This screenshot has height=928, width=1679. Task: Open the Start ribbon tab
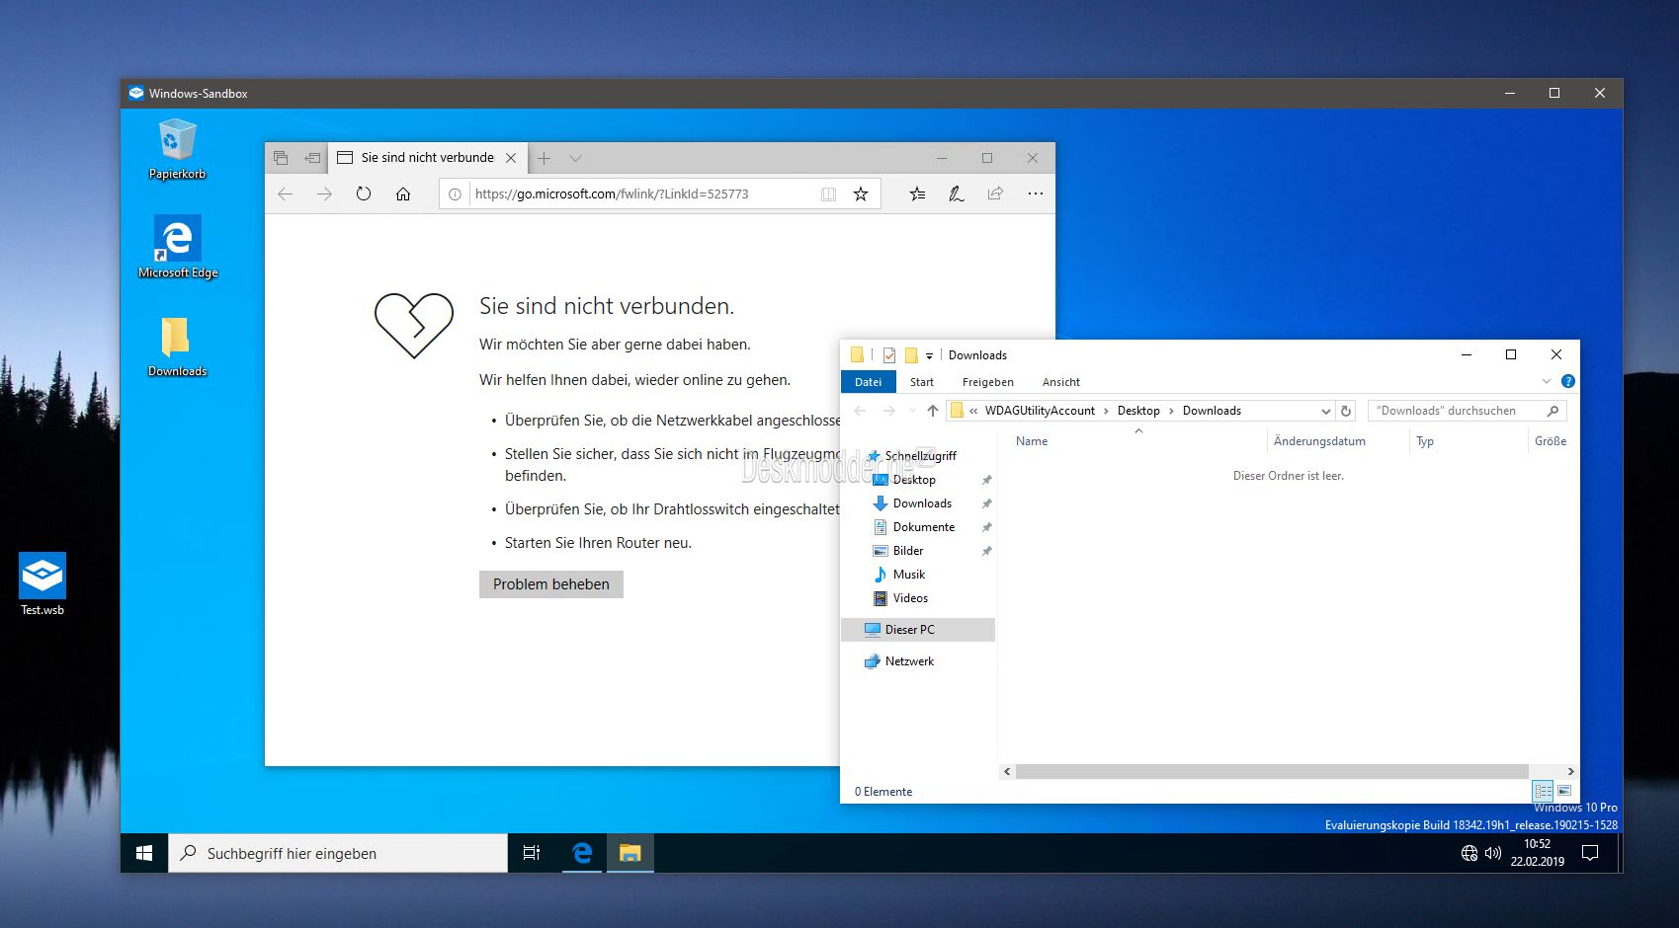[922, 382]
